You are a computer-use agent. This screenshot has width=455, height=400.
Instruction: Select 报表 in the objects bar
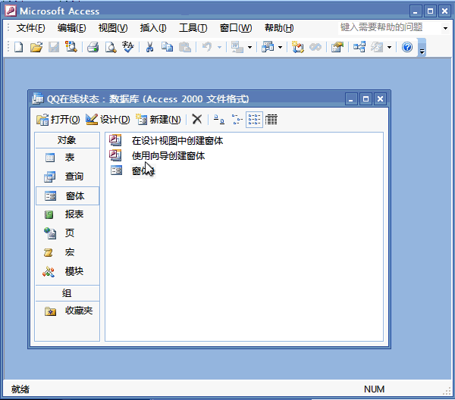(x=67, y=214)
